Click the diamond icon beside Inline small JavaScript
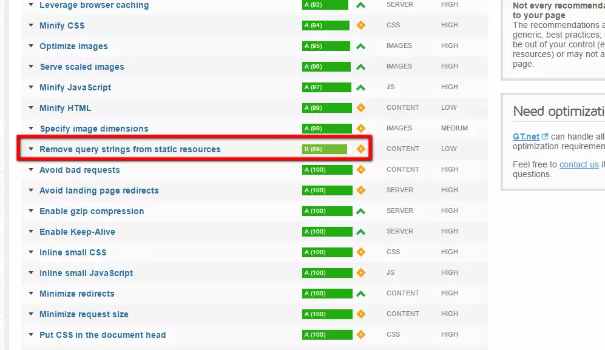Screen dimensions: 605x350 point(362,272)
